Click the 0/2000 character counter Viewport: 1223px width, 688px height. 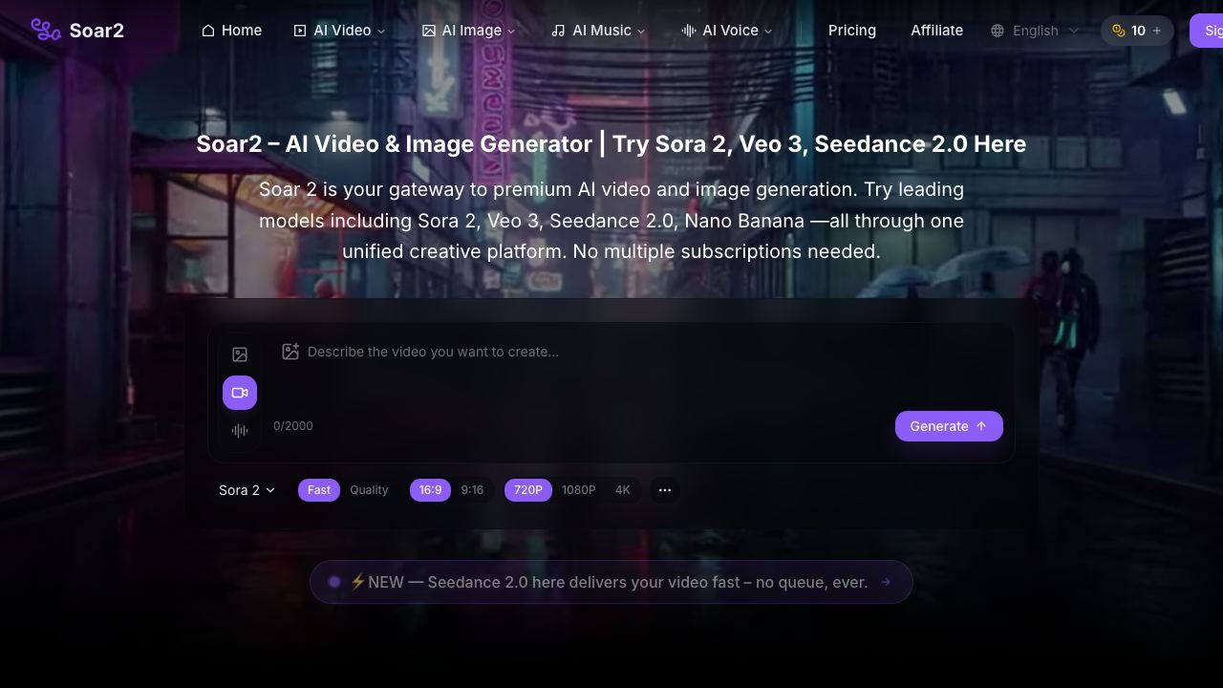tap(293, 426)
